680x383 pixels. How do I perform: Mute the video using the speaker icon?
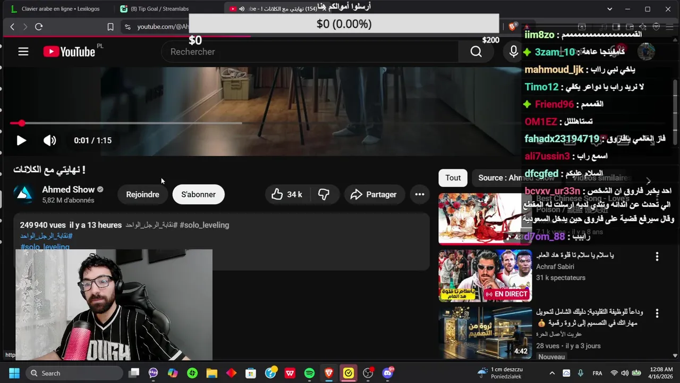tap(49, 140)
